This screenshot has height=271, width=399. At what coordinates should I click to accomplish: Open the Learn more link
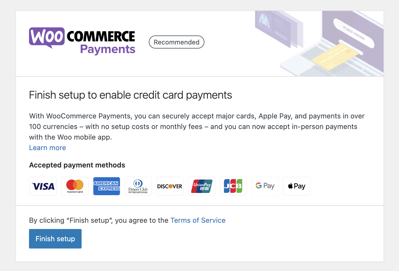[x=47, y=148]
